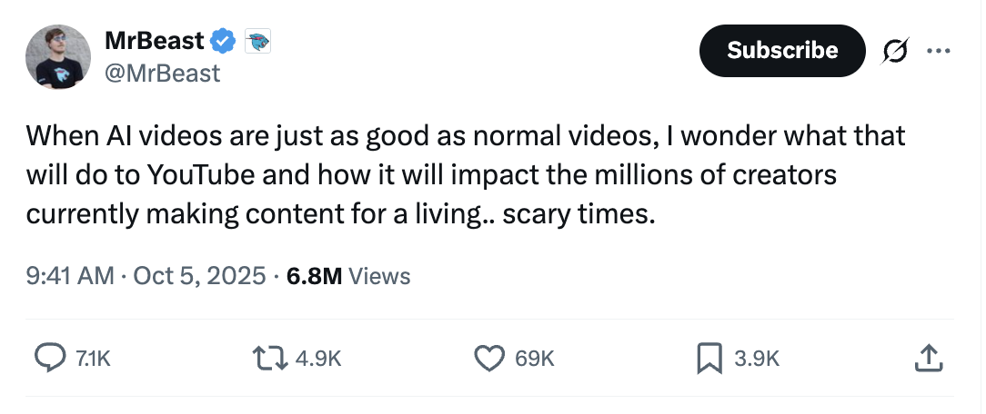Repost this tweet using the retweet icon

[270, 359]
